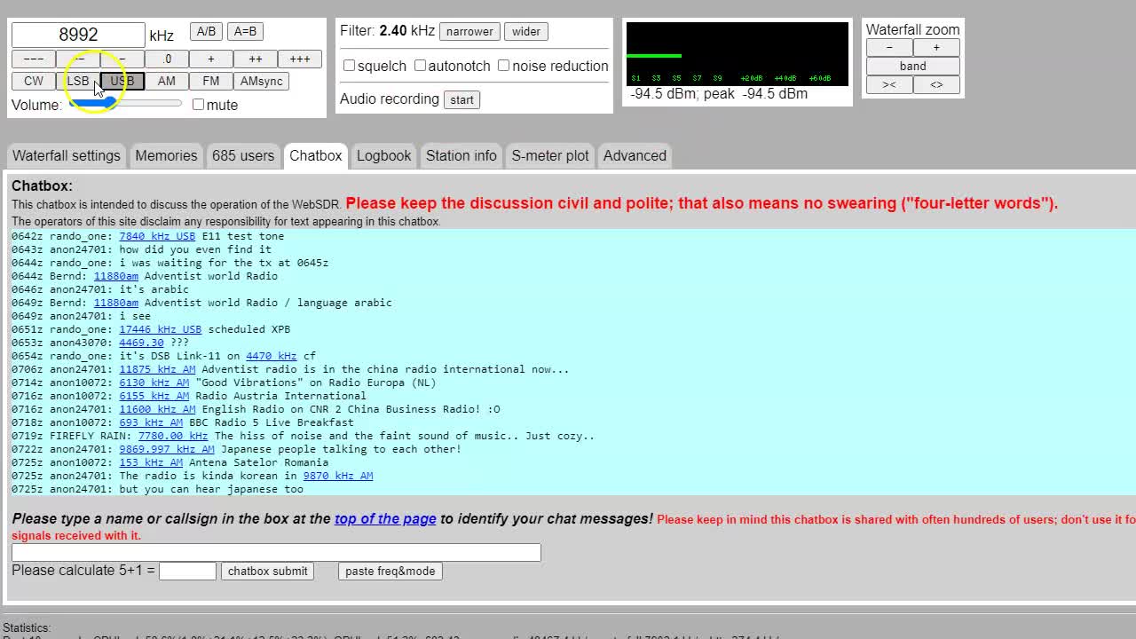
Task: Tune to the 11875 kHz AM link
Action: pyautogui.click(x=157, y=369)
